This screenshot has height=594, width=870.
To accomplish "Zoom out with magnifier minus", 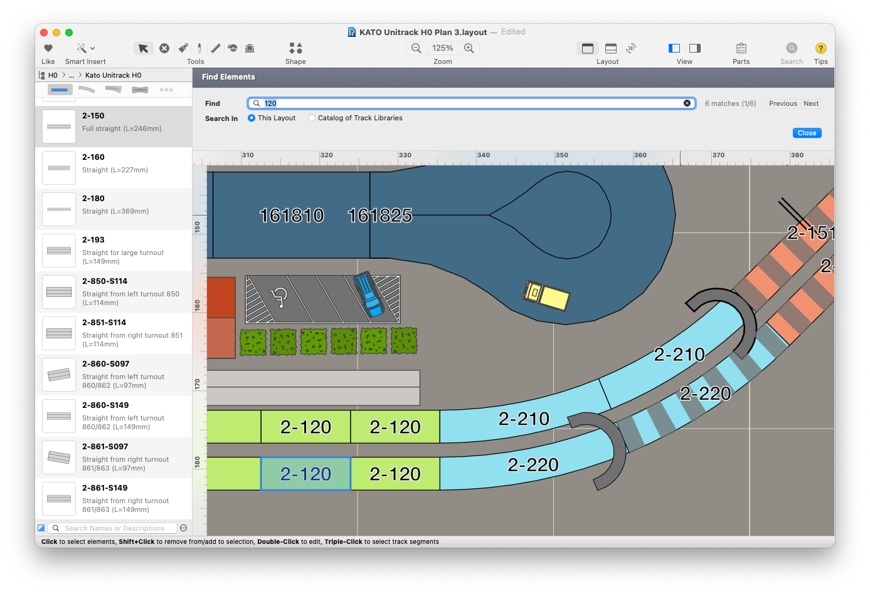I will tap(416, 48).
